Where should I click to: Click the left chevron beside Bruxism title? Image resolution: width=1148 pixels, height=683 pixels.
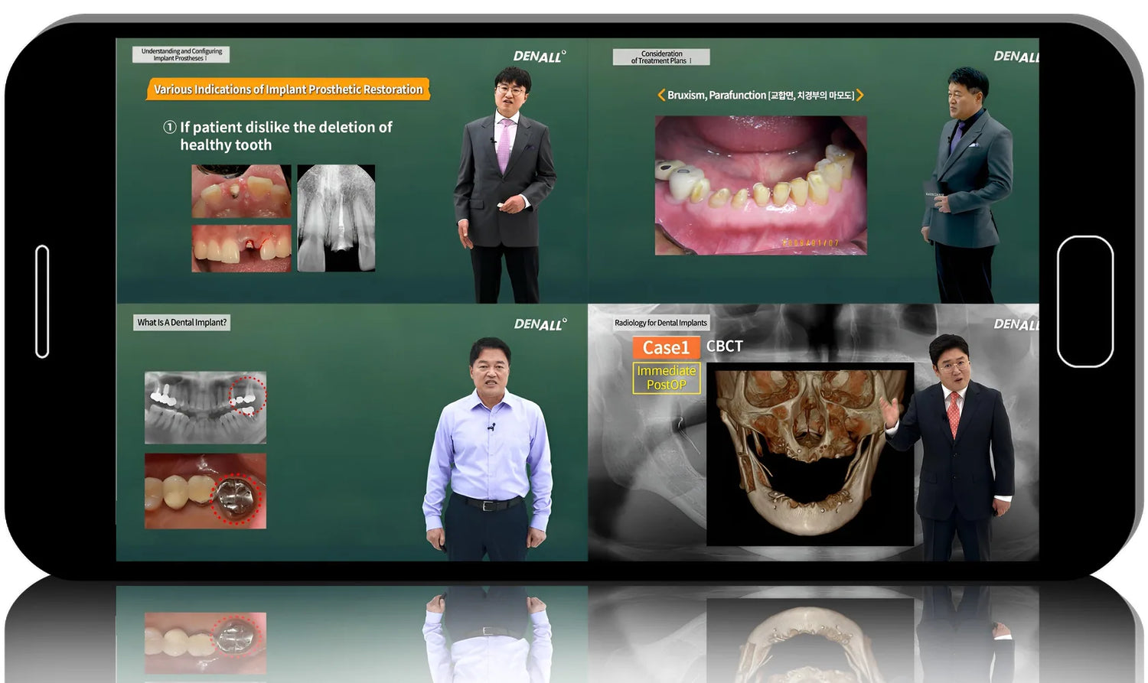[660, 95]
